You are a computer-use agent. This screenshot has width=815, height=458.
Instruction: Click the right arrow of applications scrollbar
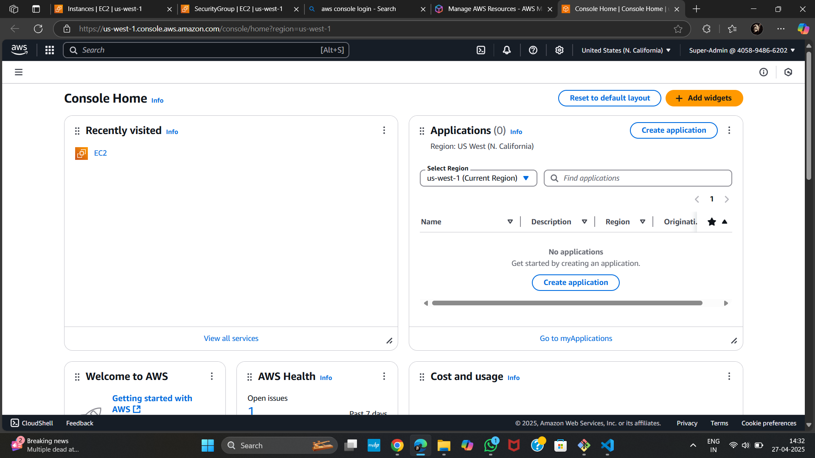[726, 303]
